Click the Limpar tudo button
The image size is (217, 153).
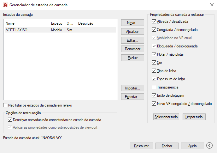[194, 117]
